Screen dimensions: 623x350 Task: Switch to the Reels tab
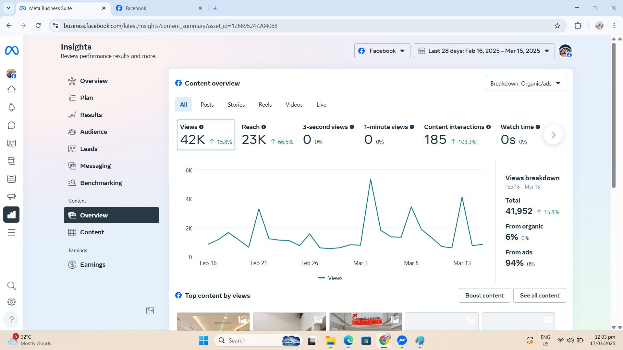click(265, 105)
